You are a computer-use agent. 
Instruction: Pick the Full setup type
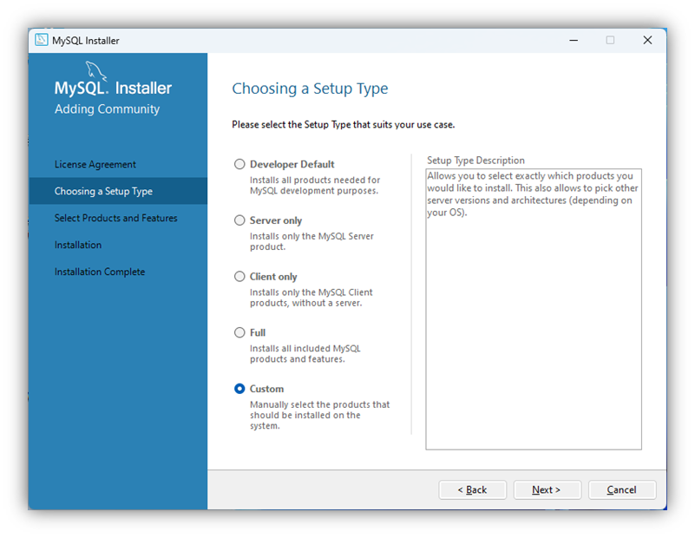point(239,332)
